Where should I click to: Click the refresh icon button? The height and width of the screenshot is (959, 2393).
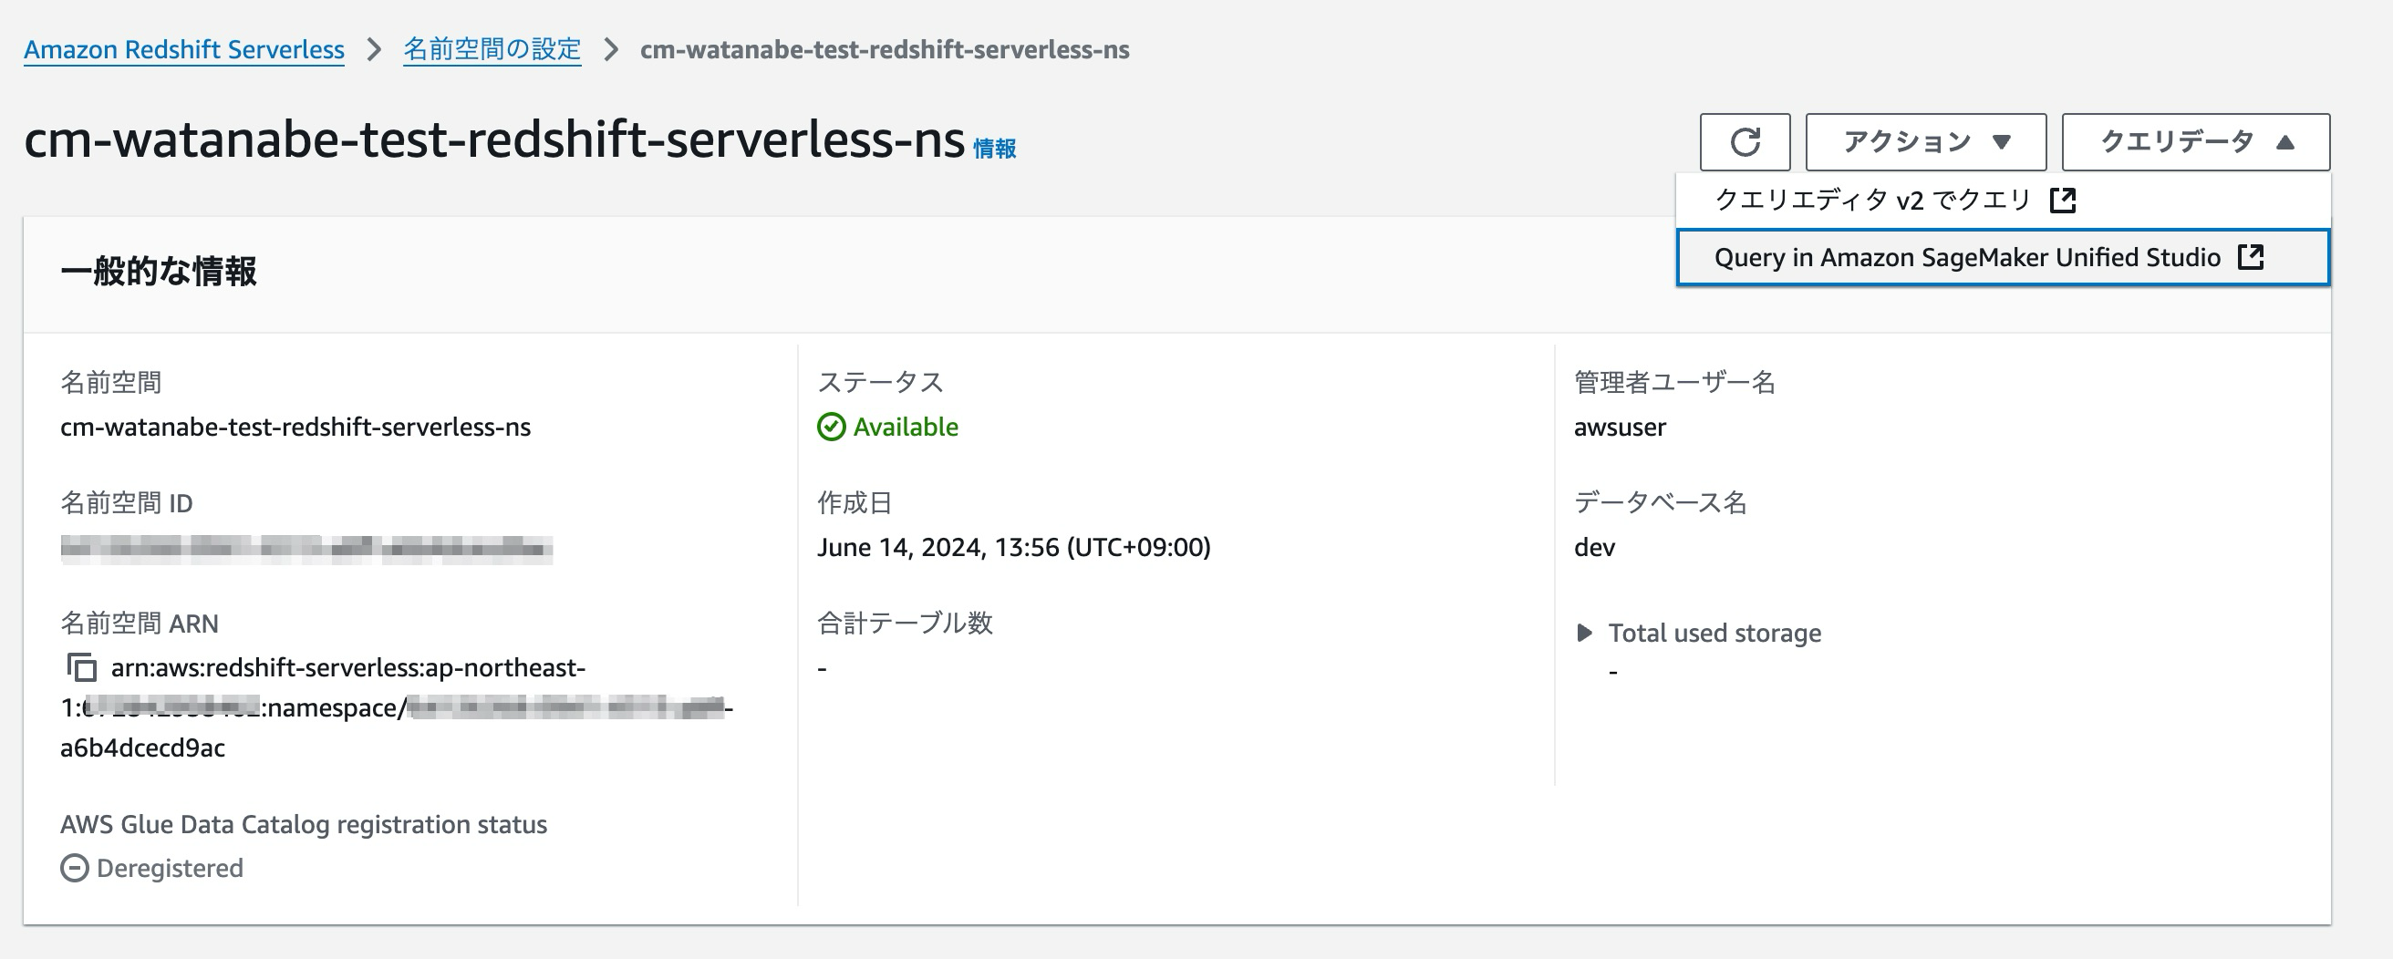click(1745, 142)
